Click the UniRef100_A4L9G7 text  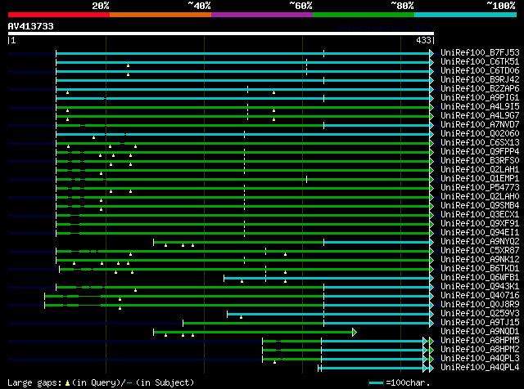[480, 116]
